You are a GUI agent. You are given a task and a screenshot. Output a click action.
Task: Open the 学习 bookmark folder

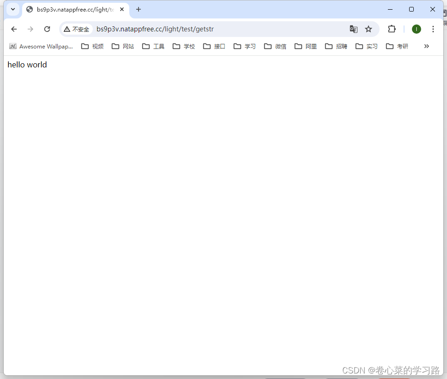245,47
